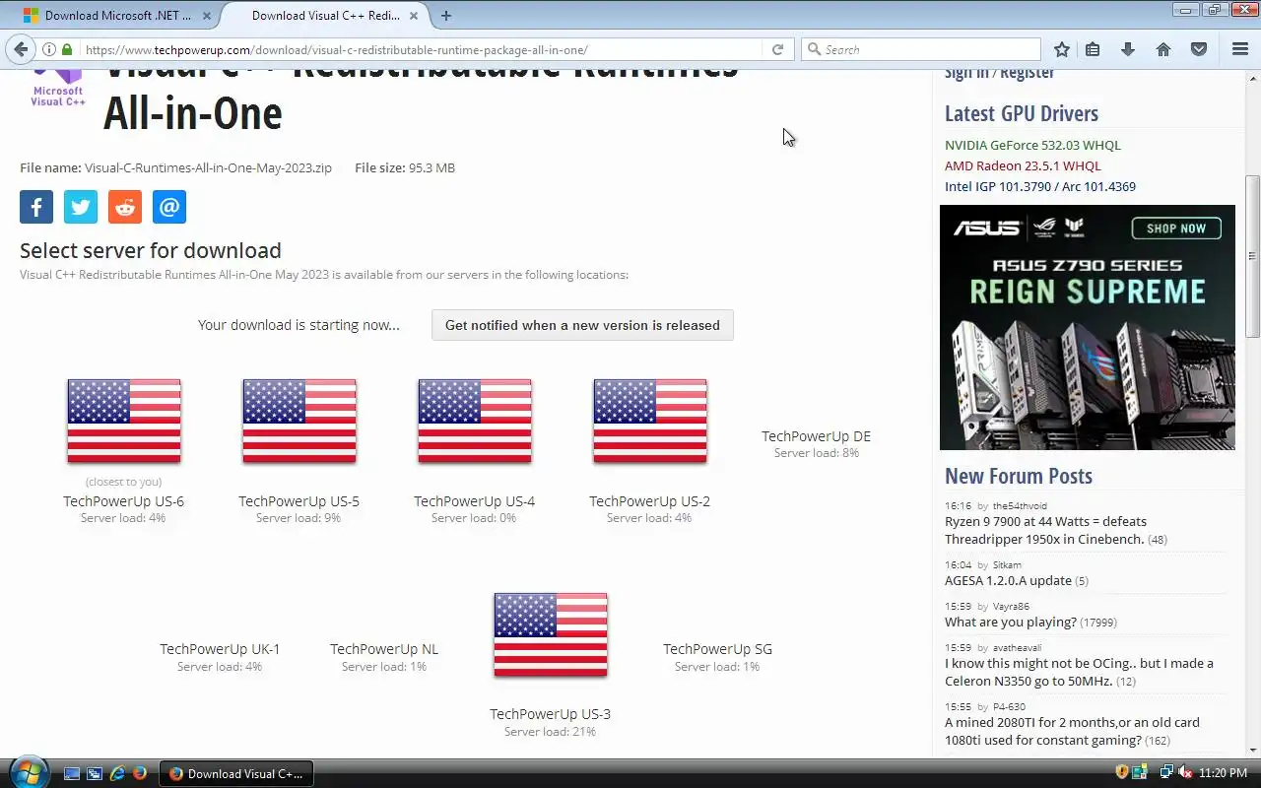Image resolution: width=1261 pixels, height=788 pixels.
Task: Click the 11:20 PM system clock
Action: (x=1223, y=773)
